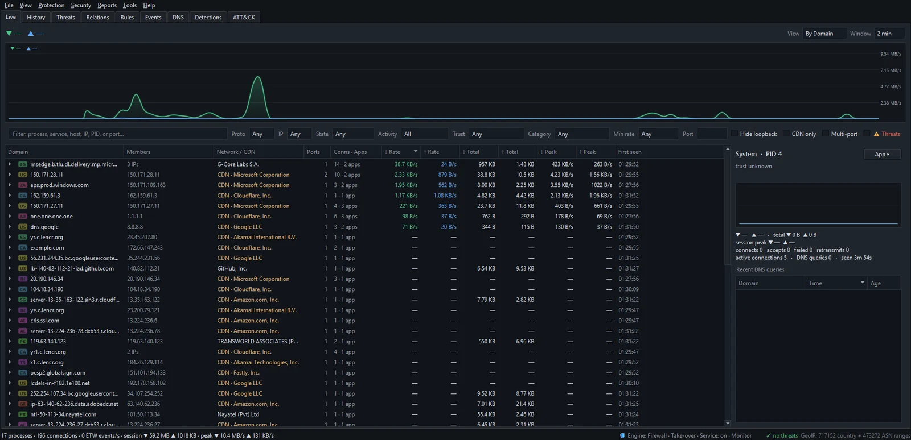Open the Trust filter dropdown
This screenshot has width=911, height=440.
tap(496, 134)
